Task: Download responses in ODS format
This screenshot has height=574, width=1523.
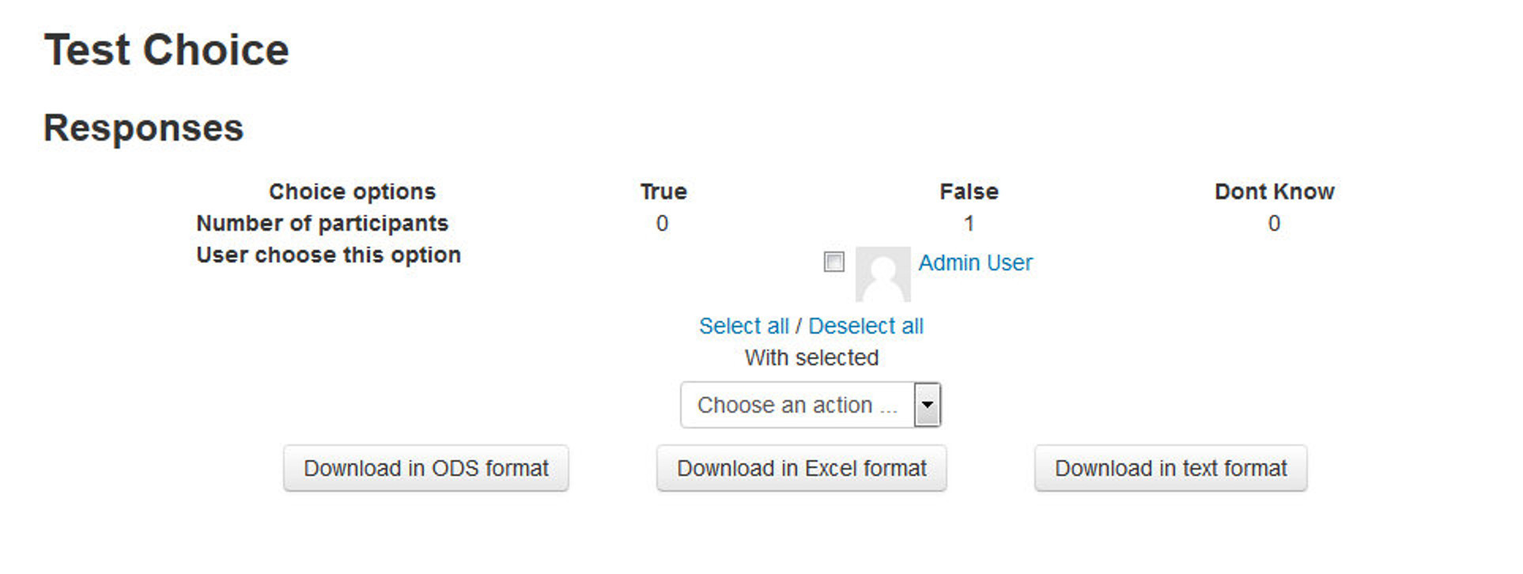Action: (425, 468)
